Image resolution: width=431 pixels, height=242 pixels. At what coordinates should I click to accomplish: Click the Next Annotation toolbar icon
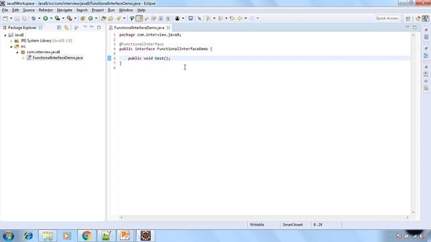(208, 18)
